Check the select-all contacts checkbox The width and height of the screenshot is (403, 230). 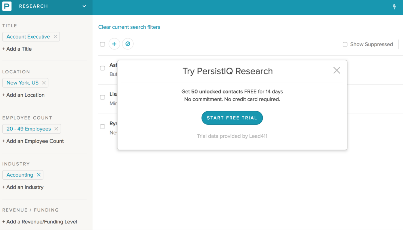(102, 44)
